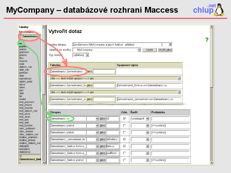231x173 pixels.
Task: Click condition field in Zamestnanci_funkce.platod row
Action: 170,160
